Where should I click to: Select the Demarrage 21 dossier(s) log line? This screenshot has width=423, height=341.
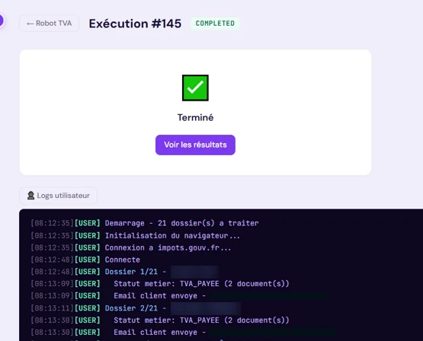click(x=145, y=223)
